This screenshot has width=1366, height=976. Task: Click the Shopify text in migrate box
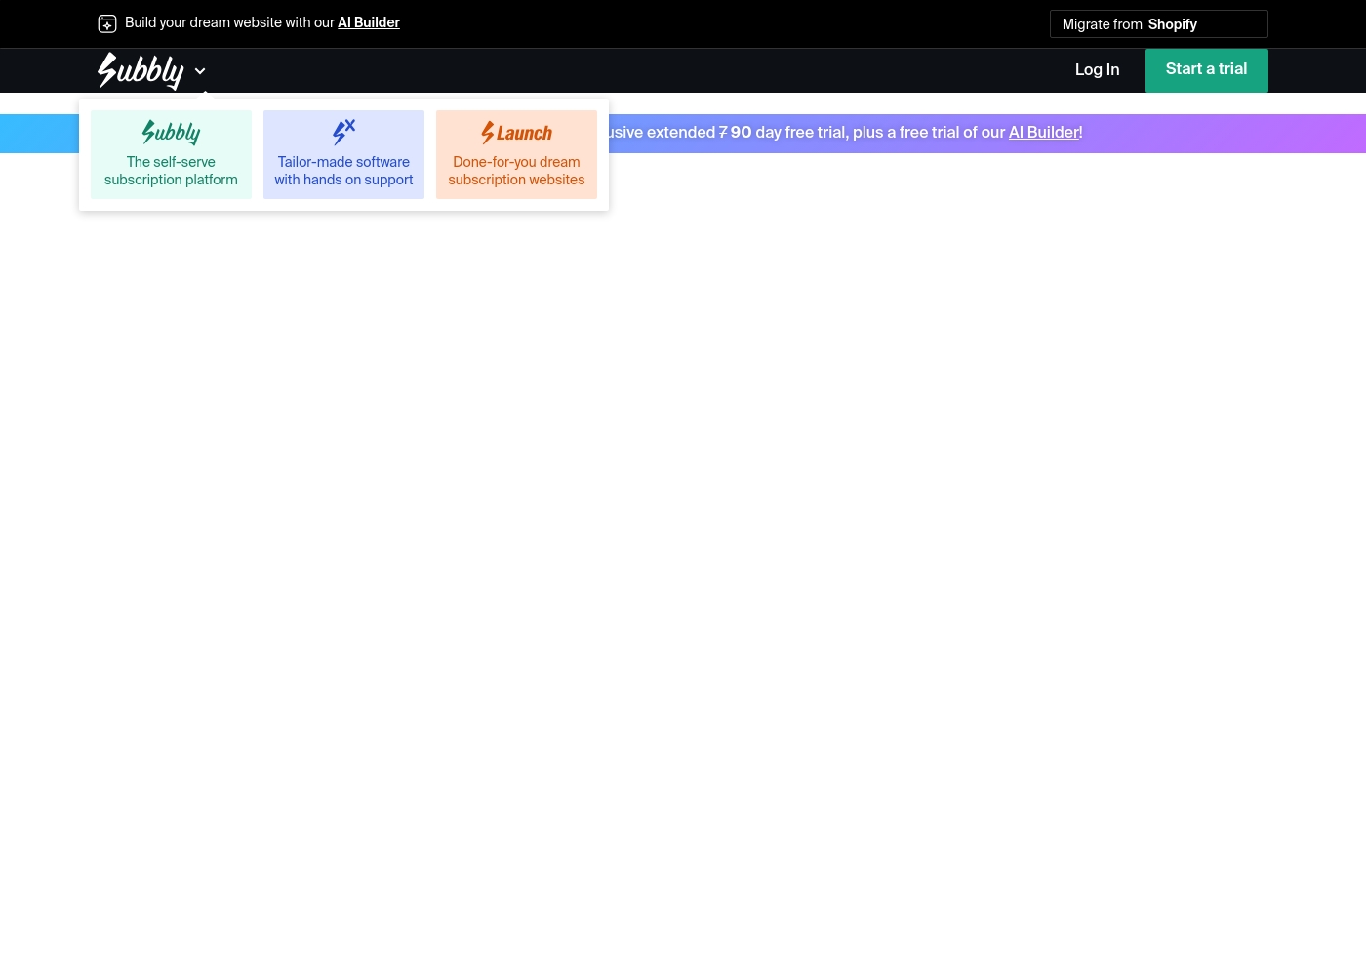[1173, 24]
